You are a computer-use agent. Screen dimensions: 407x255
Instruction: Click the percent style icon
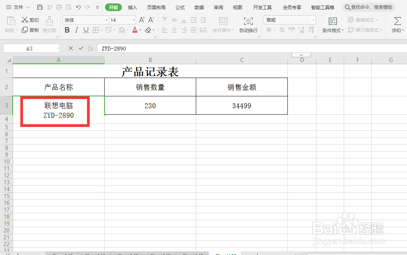click(282, 30)
